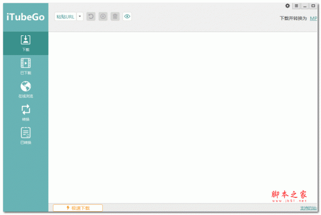Image resolution: width=321 pixels, height=215 pixels.
Task: Click the resume-all circular arrow icon
Action: click(x=91, y=17)
